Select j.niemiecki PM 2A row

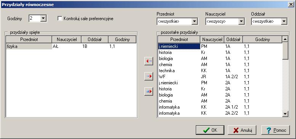point(220,83)
